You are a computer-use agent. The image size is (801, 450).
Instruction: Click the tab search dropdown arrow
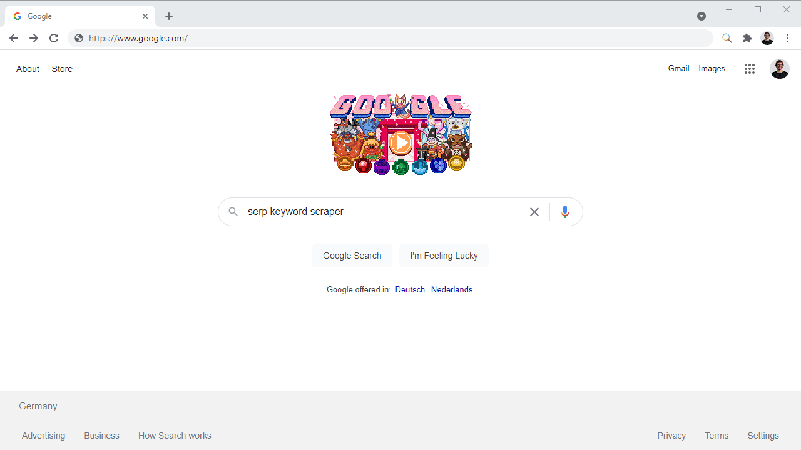pos(702,16)
